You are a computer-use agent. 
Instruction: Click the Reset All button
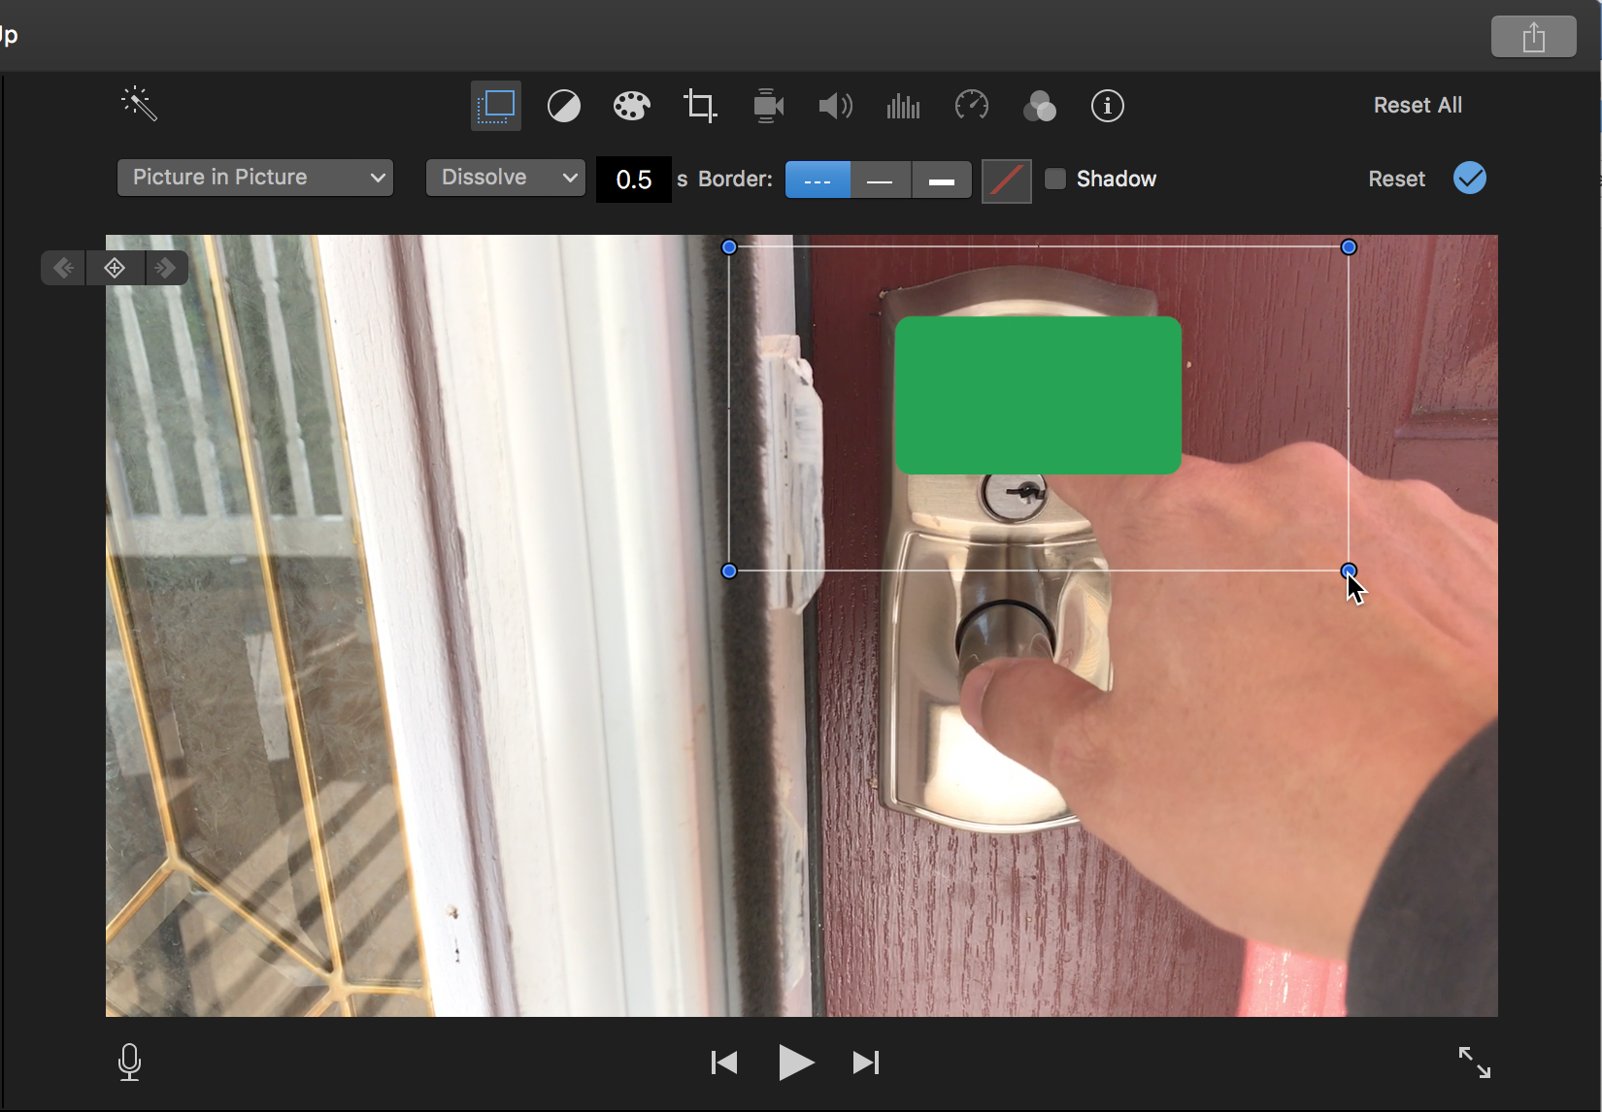pyautogui.click(x=1417, y=105)
